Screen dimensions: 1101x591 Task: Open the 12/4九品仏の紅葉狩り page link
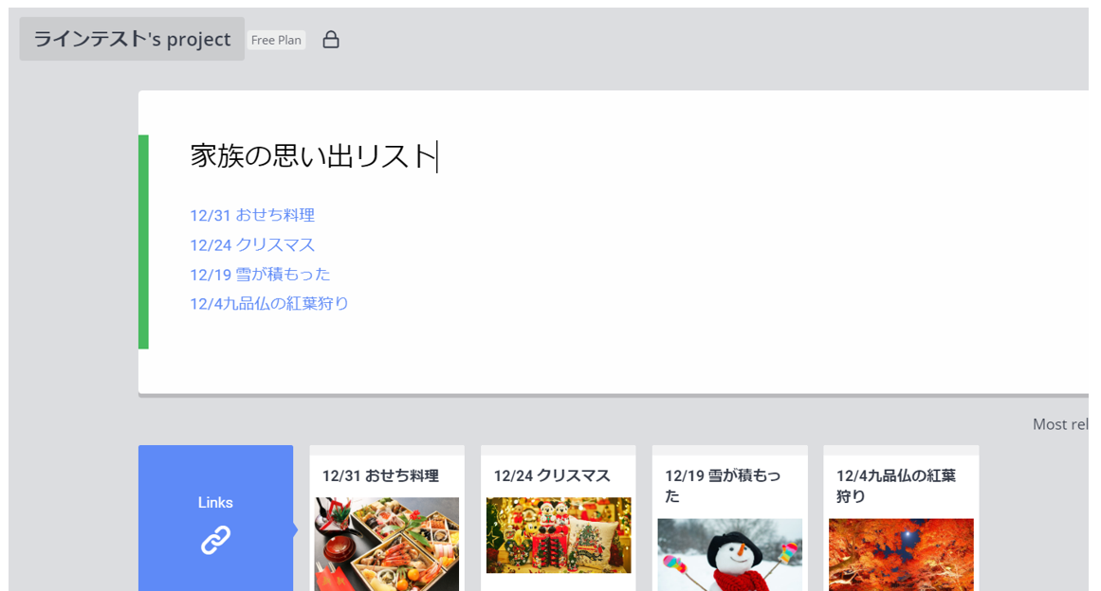click(268, 303)
